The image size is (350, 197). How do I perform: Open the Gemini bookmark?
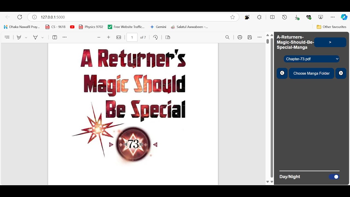(158, 27)
